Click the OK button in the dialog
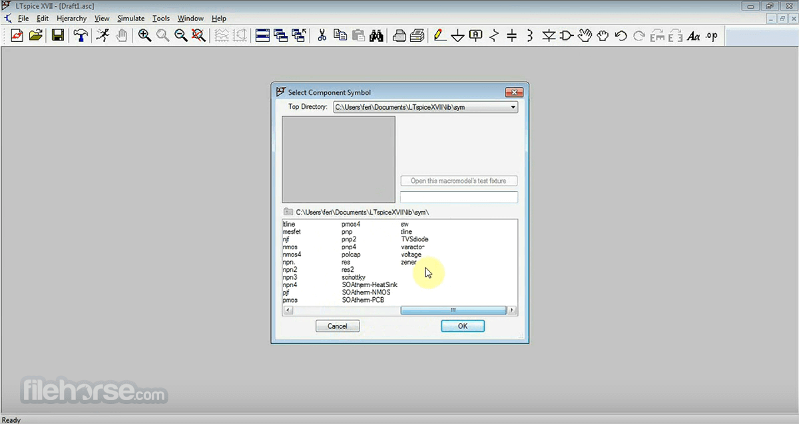 463,326
